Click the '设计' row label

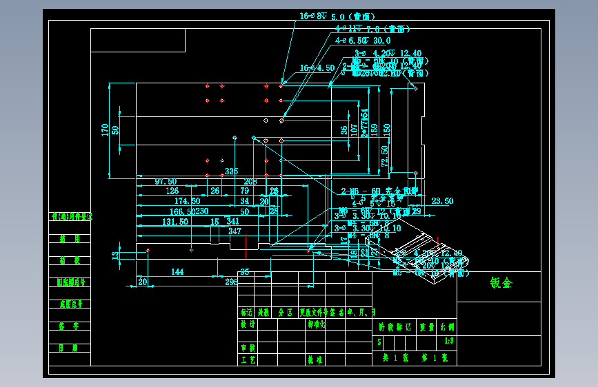click(248, 324)
